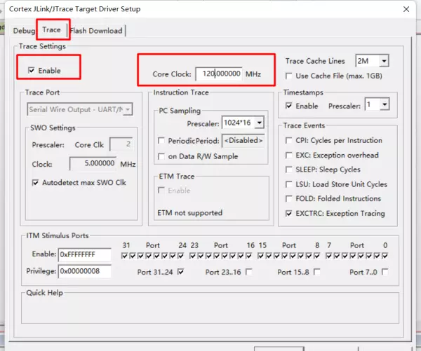Image resolution: width=421 pixels, height=351 pixels.
Task: Click the SWO Prescaler Core Clk field
Action: click(121, 144)
